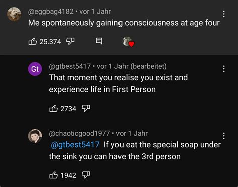The width and height of the screenshot is (238, 187).
Task: Dislike the gtbest5417 reply
Action: pyautogui.click(x=86, y=108)
